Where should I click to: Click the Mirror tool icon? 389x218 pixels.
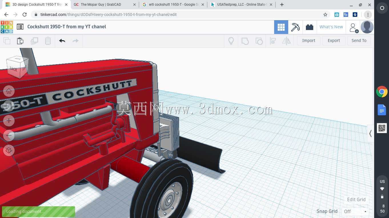286,41
